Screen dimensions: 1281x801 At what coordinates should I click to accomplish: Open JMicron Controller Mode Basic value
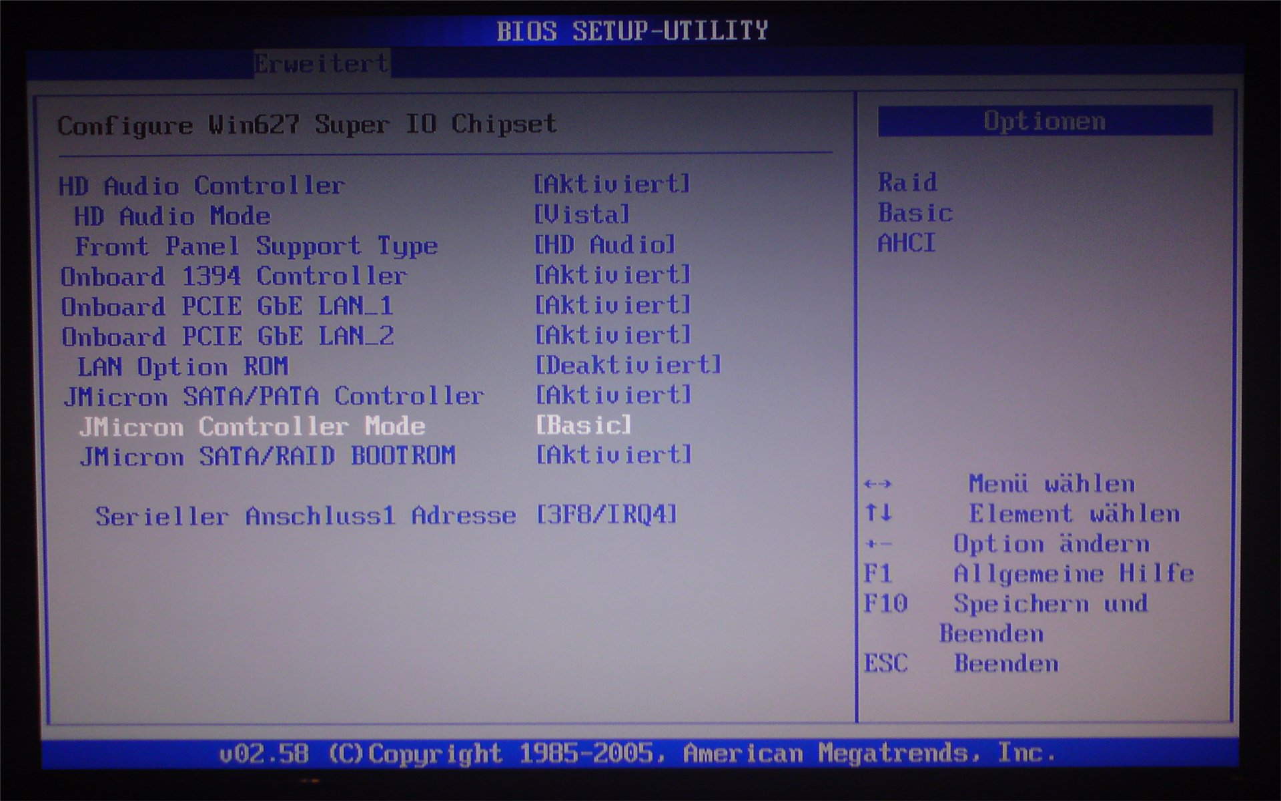pos(583,425)
